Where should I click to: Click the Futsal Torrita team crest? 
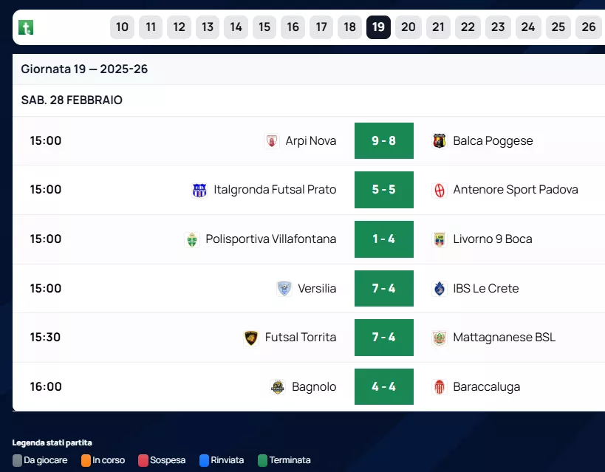pos(251,338)
